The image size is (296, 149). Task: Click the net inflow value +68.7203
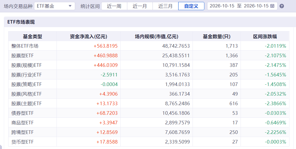pyautogui.click(x=107, y=113)
